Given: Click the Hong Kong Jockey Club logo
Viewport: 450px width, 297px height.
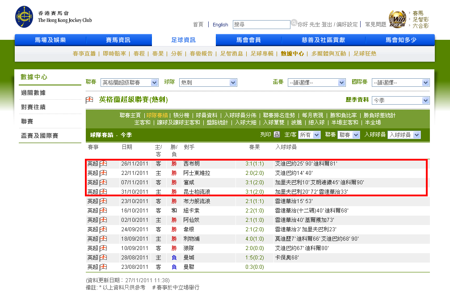Looking at the screenshot, I should point(24,17).
